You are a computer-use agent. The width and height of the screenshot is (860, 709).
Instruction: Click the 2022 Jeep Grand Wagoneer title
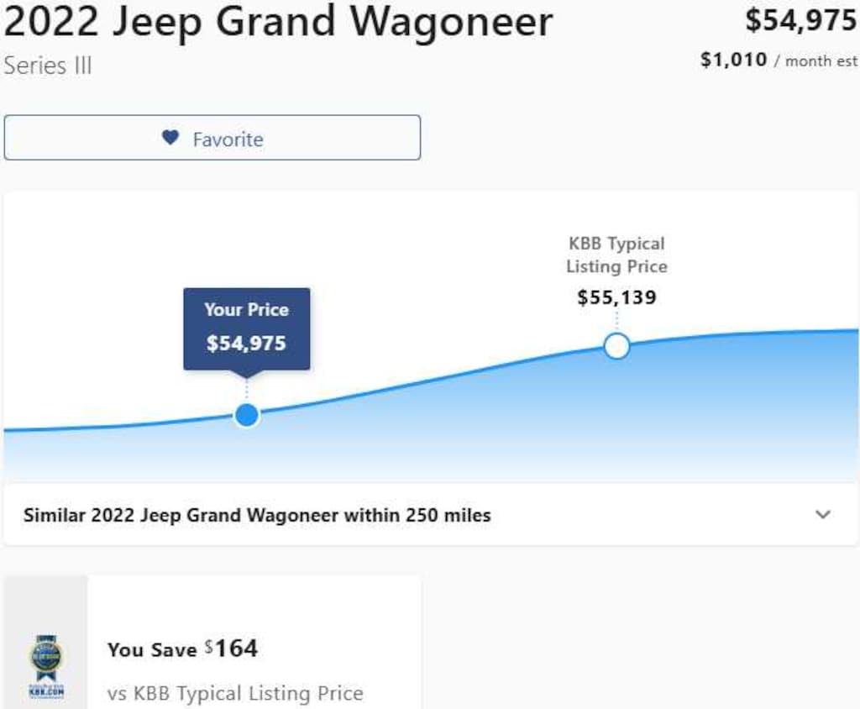point(278,23)
